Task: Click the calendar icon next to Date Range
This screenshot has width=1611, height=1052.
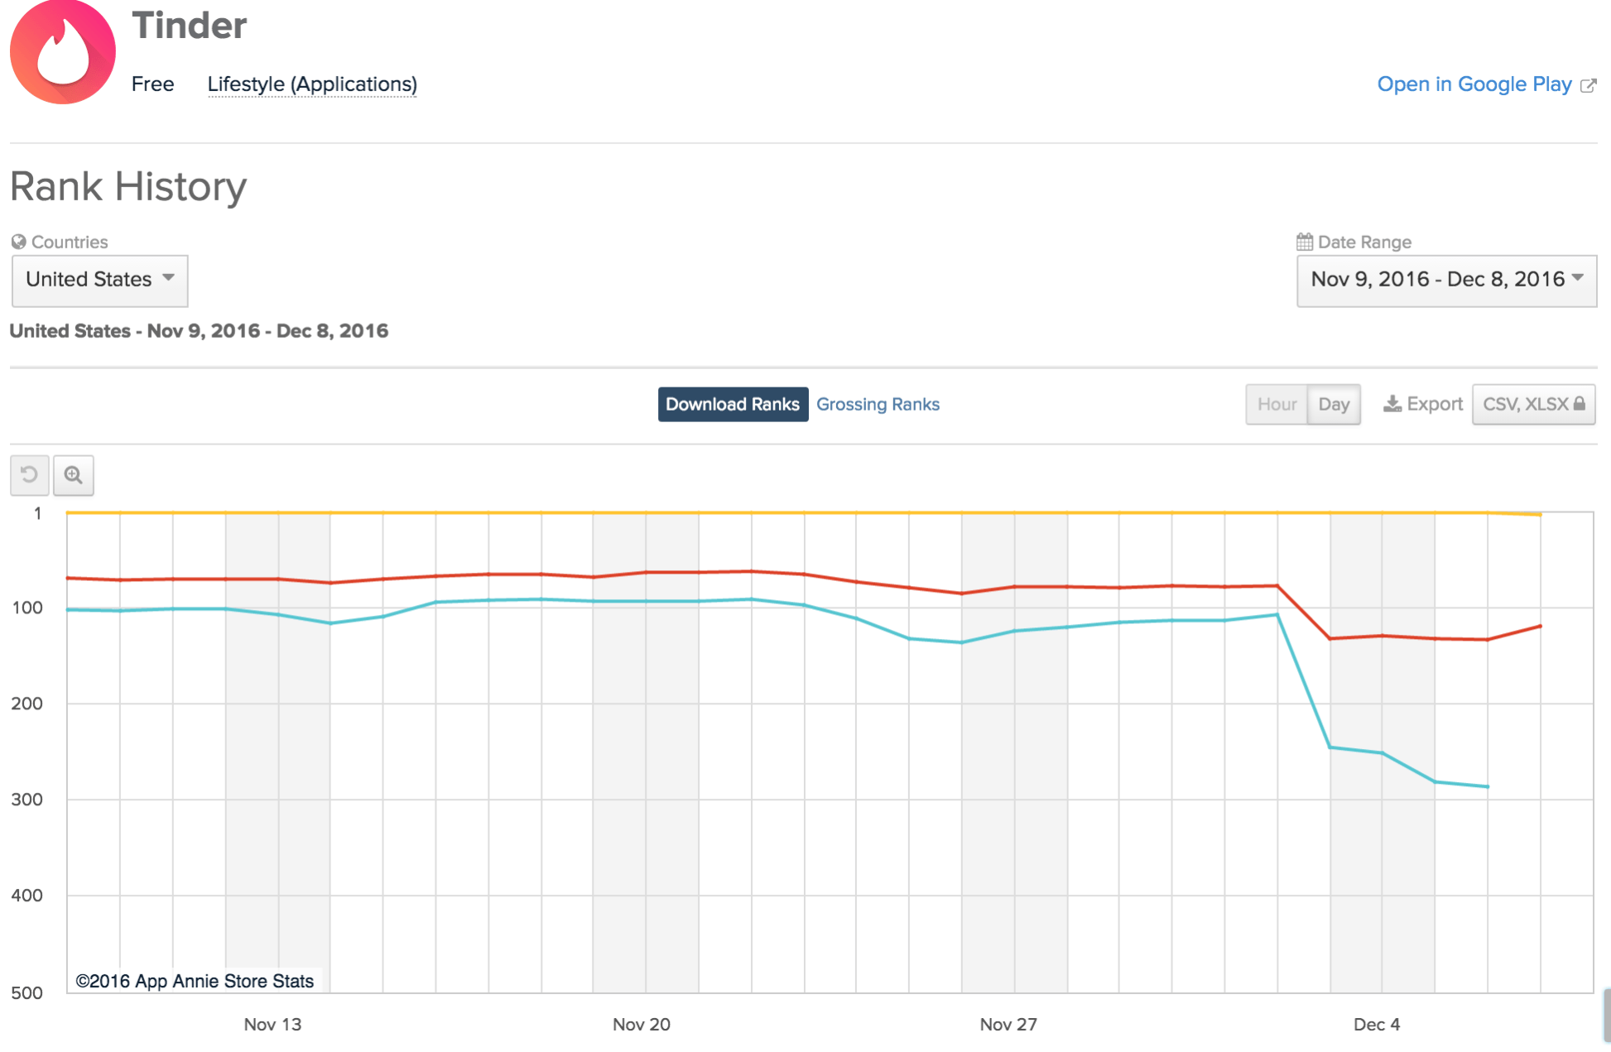Action: click(1305, 242)
